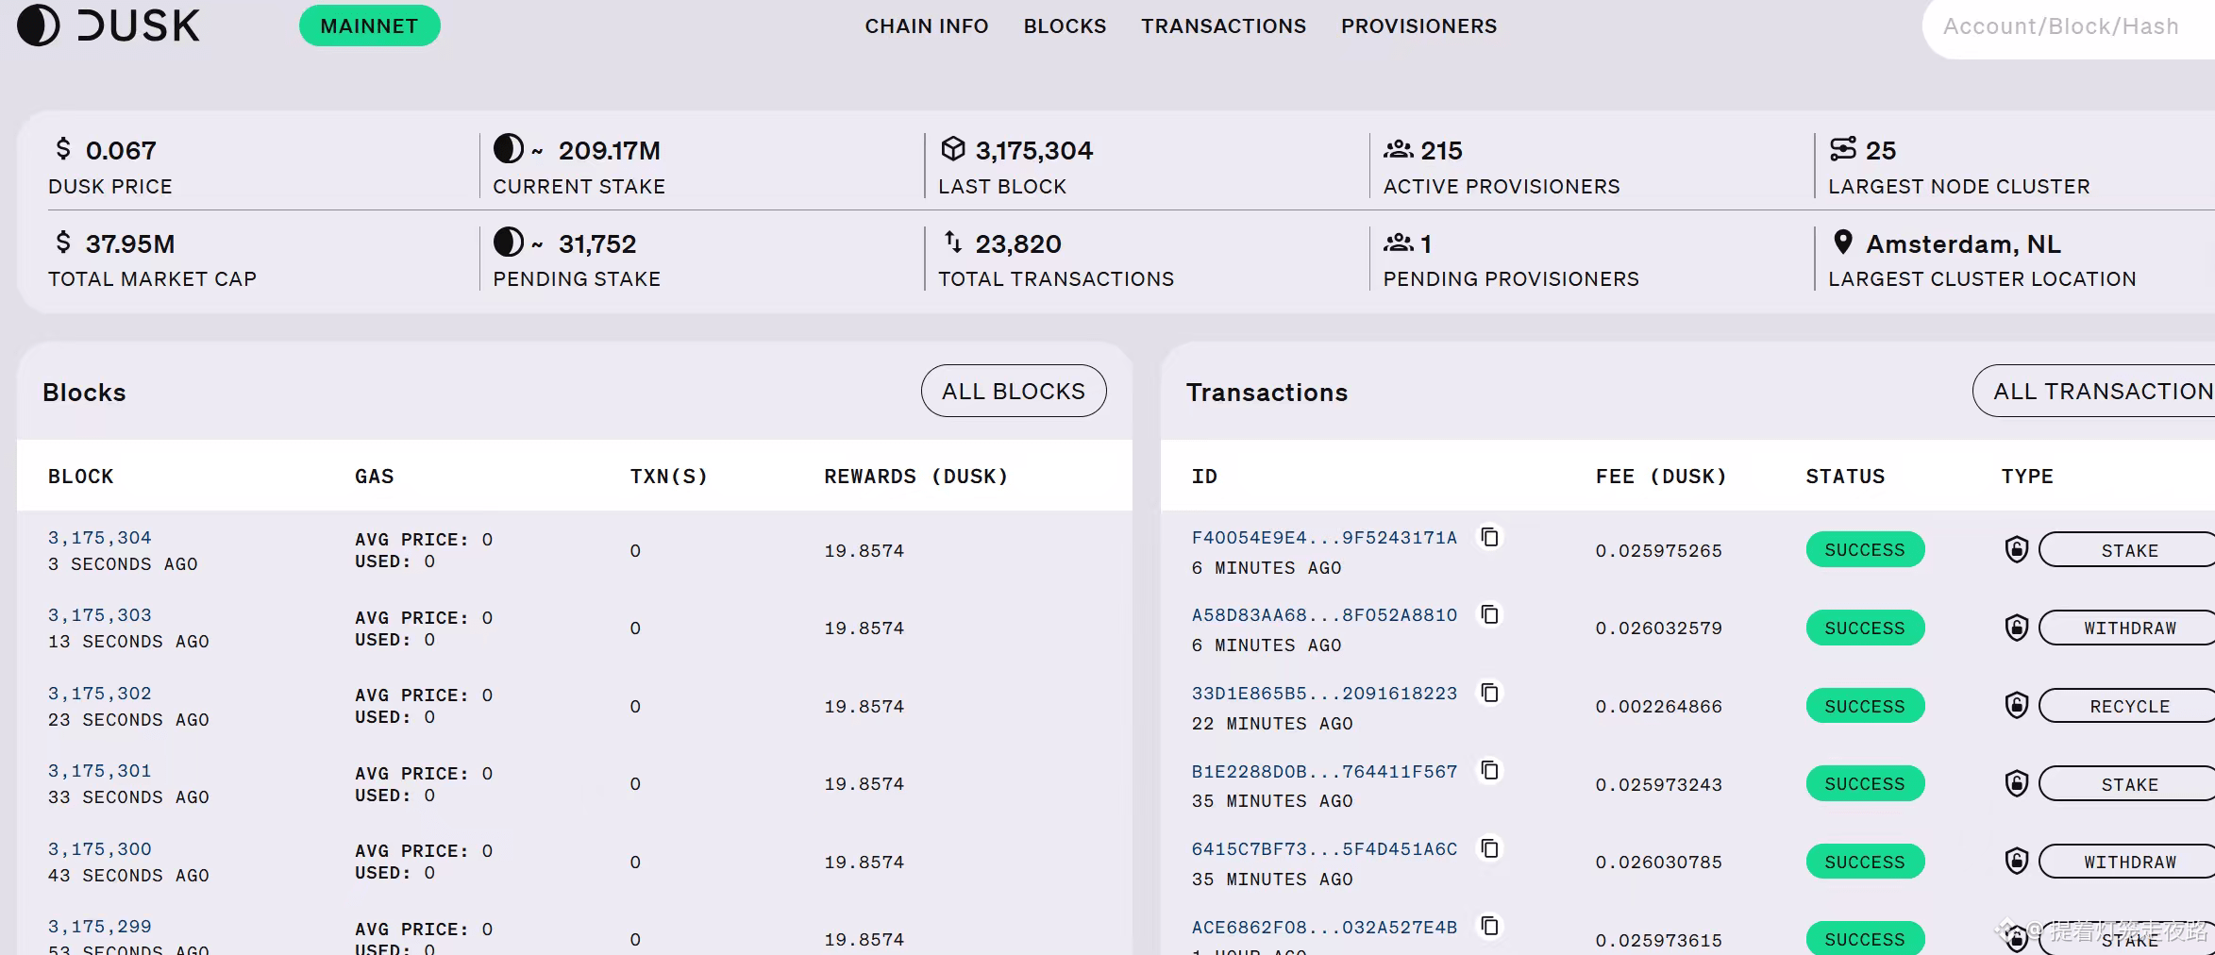Copy transaction ID 6415C7BF73...5F4D451A6C
The image size is (2215, 955).
point(1489,848)
